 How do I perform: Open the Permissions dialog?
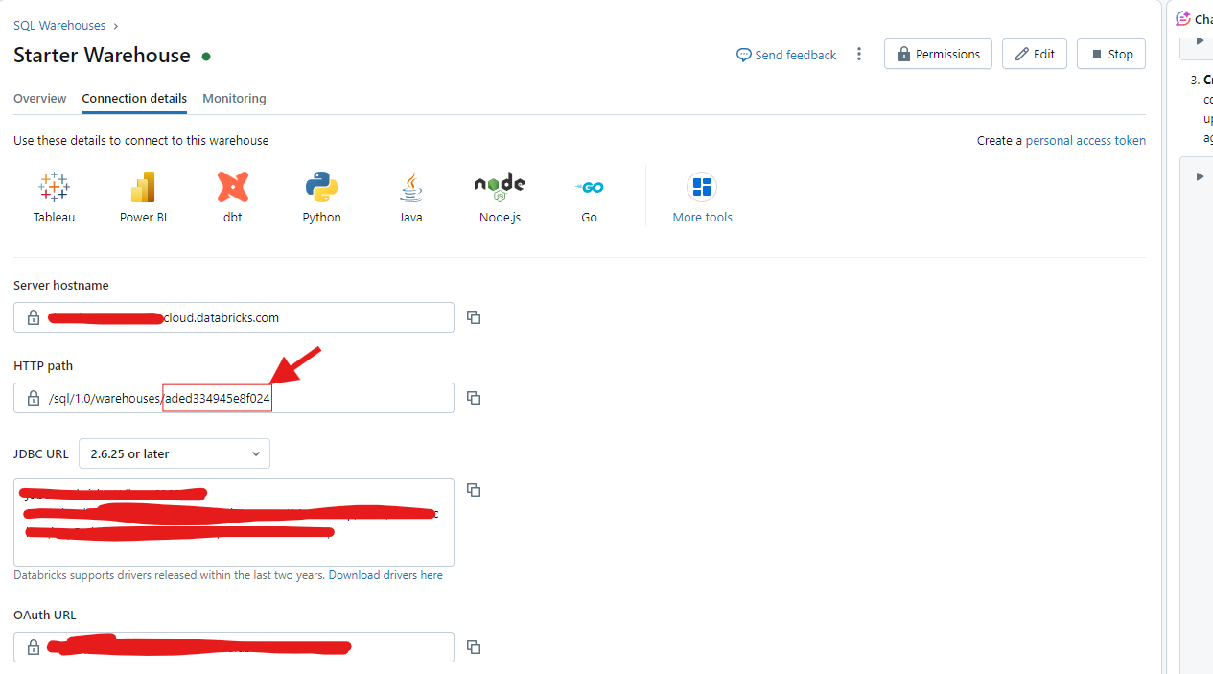click(x=937, y=54)
